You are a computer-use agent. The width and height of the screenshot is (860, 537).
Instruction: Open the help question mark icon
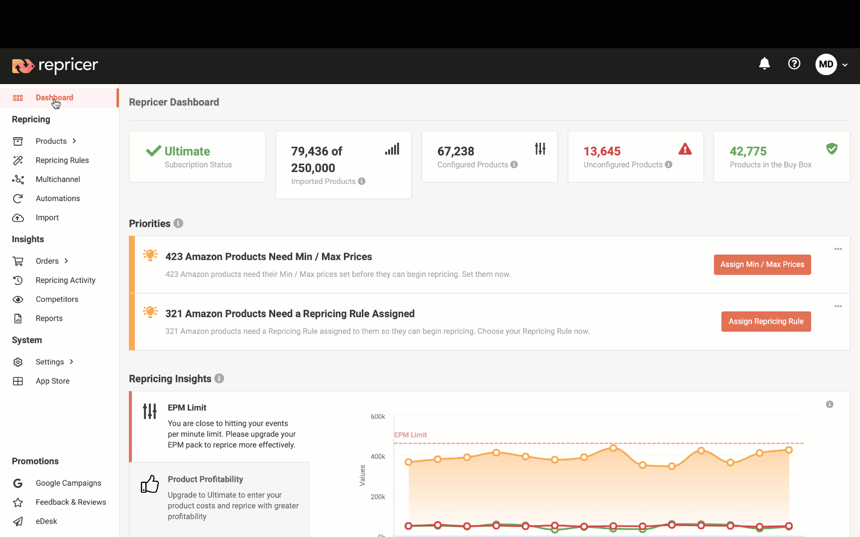pos(794,64)
